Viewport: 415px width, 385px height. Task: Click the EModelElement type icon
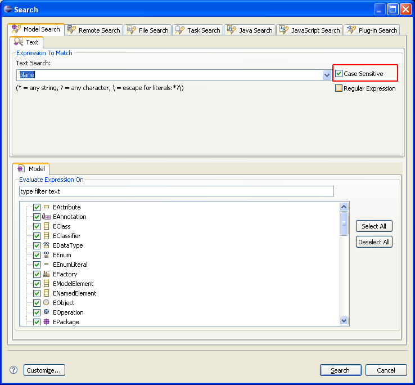(46, 284)
